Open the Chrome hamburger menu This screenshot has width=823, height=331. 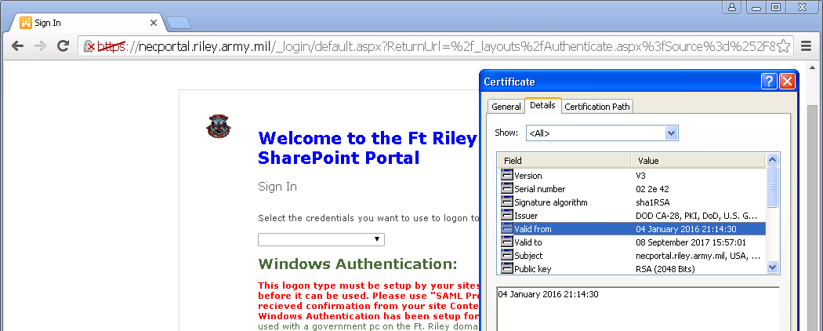point(807,46)
